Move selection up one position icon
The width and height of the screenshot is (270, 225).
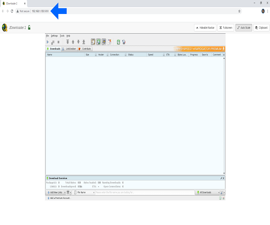click(x=73, y=42)
